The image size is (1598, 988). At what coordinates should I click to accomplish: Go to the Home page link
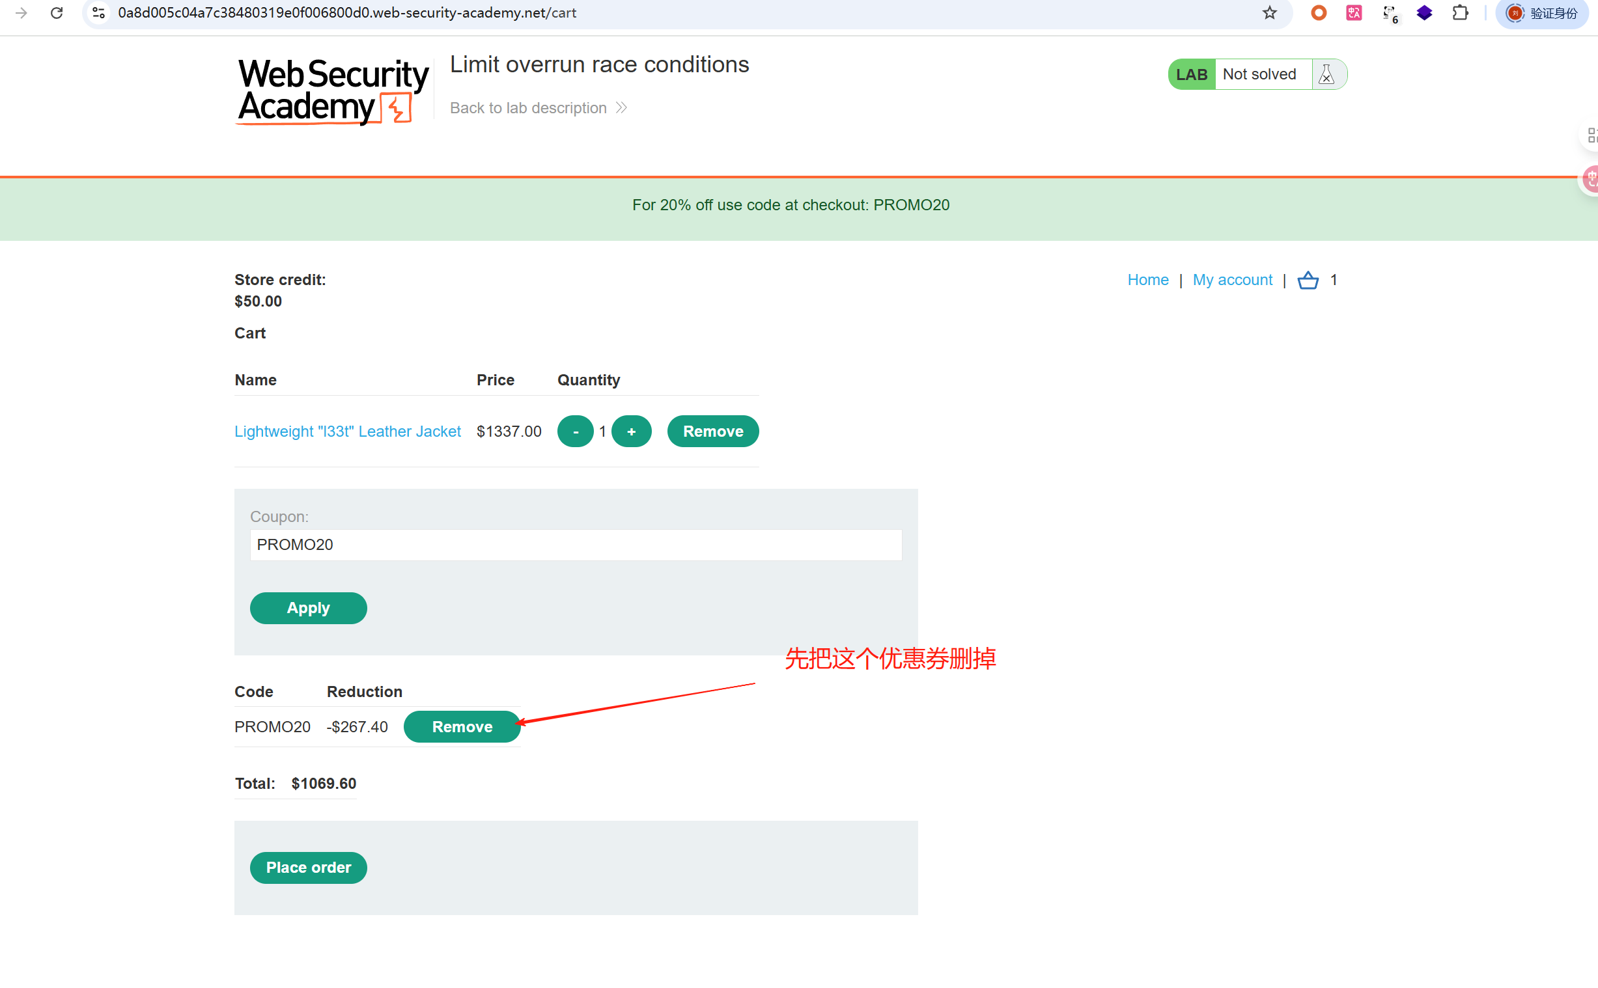pos(1147,280)
